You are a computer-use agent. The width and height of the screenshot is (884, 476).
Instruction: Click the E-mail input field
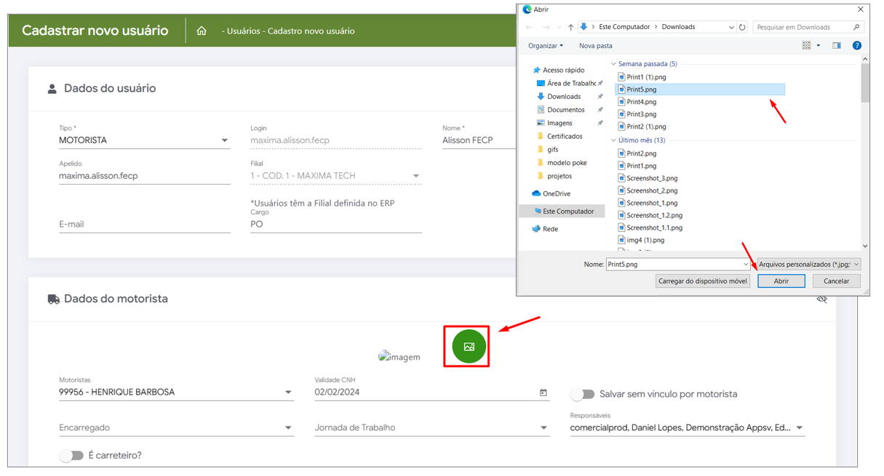(x=144, y=225)
